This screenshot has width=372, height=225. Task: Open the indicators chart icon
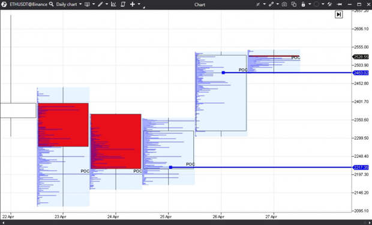pos(113,4)
